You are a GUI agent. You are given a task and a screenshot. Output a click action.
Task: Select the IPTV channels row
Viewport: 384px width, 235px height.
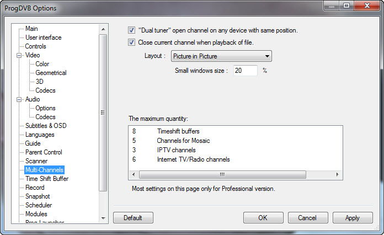click(176, 150)
